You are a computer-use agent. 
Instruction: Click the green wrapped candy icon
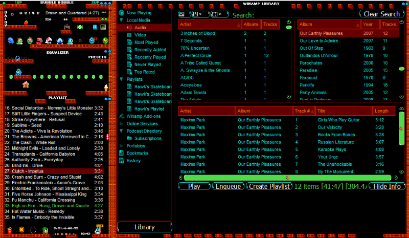click(80, 27)
